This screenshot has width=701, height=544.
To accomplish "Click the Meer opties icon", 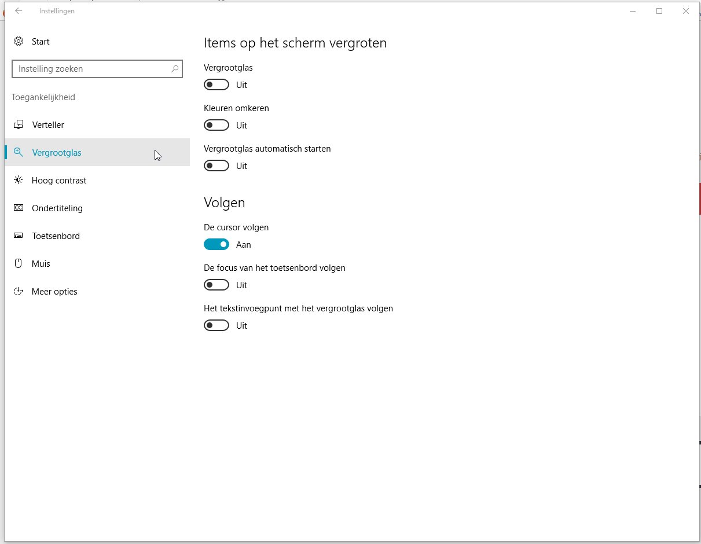I will 19,292.
